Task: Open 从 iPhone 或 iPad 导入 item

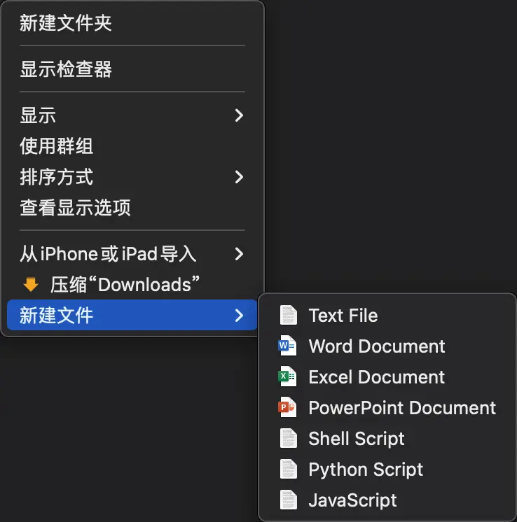Action: tap(132, 254)
